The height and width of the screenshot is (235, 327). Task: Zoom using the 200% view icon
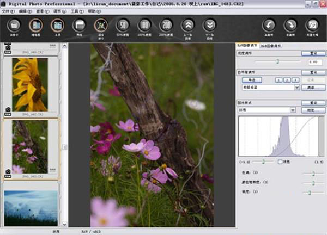click(166, 26)
